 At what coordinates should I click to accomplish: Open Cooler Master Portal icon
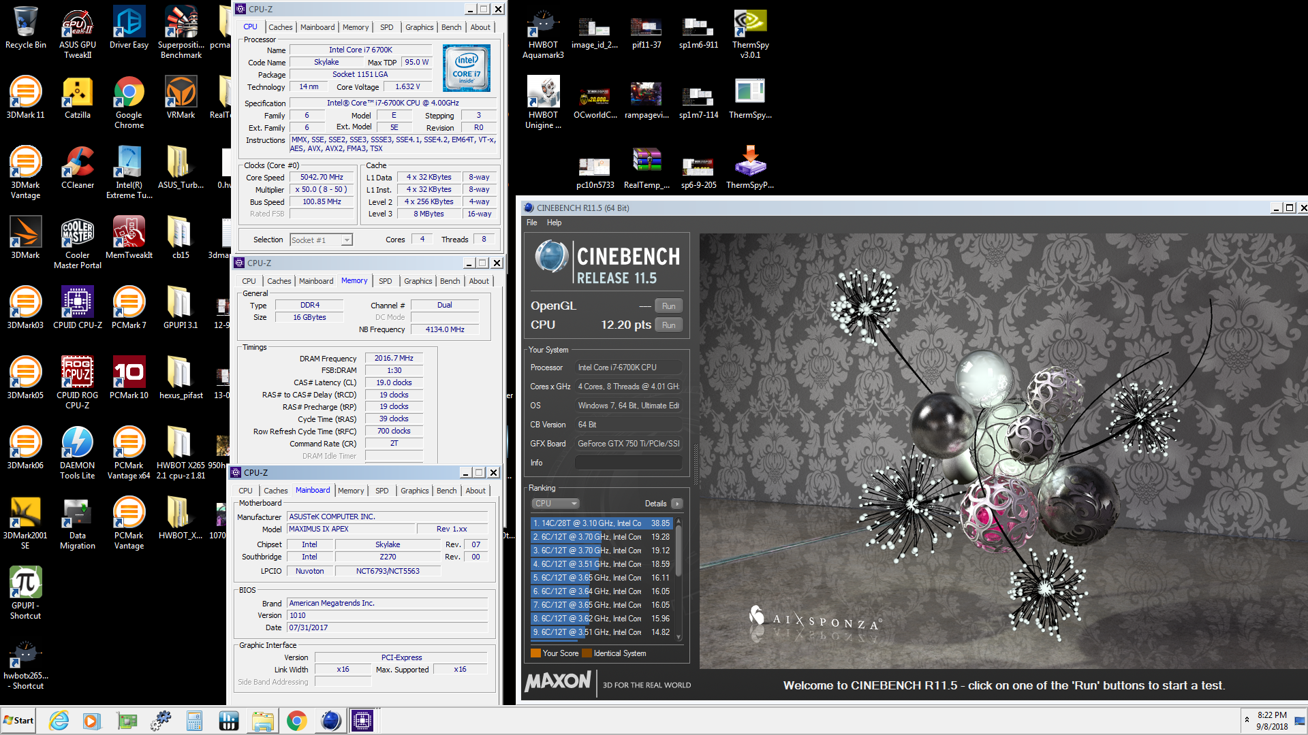pos(78,244)
